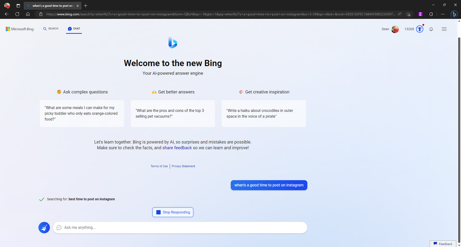Image resolution: width=461 pixels, height=247 pixels.
Task: Go to the Microsoft Bing logo
Action: 20,29
